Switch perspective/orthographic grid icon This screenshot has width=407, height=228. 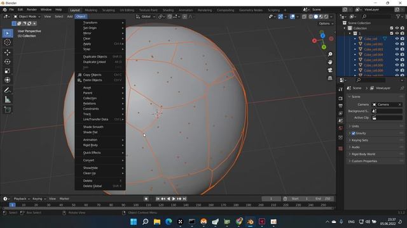tap(330, 78)
